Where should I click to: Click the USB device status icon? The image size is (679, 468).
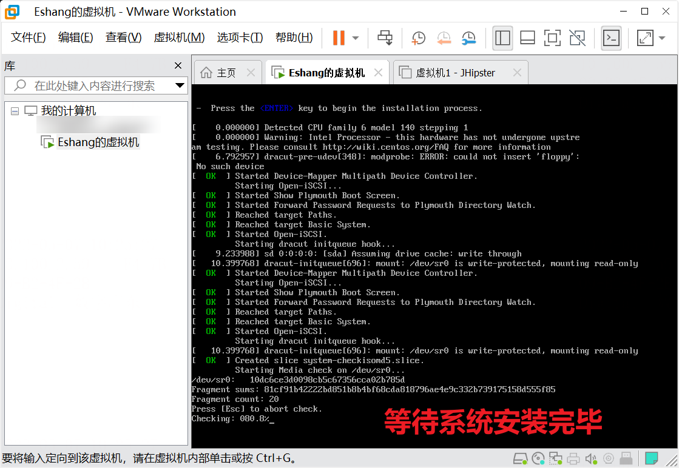pyautogui.click(x=626, y=458)
